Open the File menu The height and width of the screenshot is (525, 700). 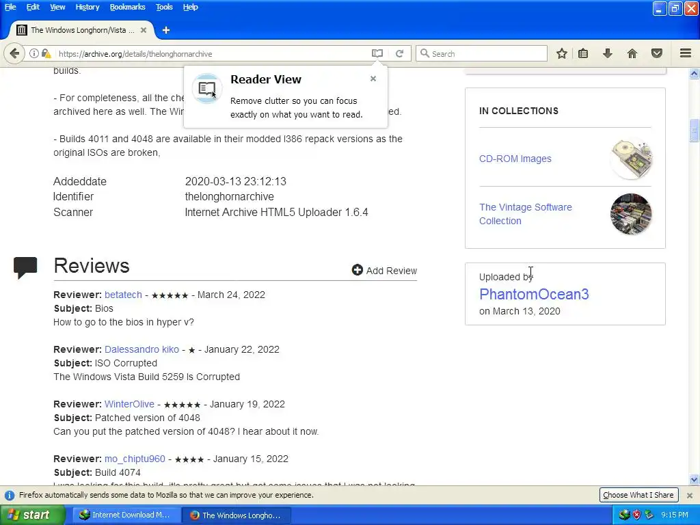pos(10,7)
